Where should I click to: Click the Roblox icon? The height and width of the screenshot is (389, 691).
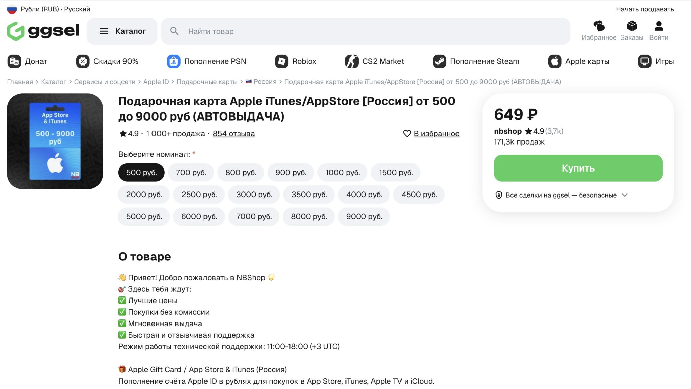coord(281,61)
